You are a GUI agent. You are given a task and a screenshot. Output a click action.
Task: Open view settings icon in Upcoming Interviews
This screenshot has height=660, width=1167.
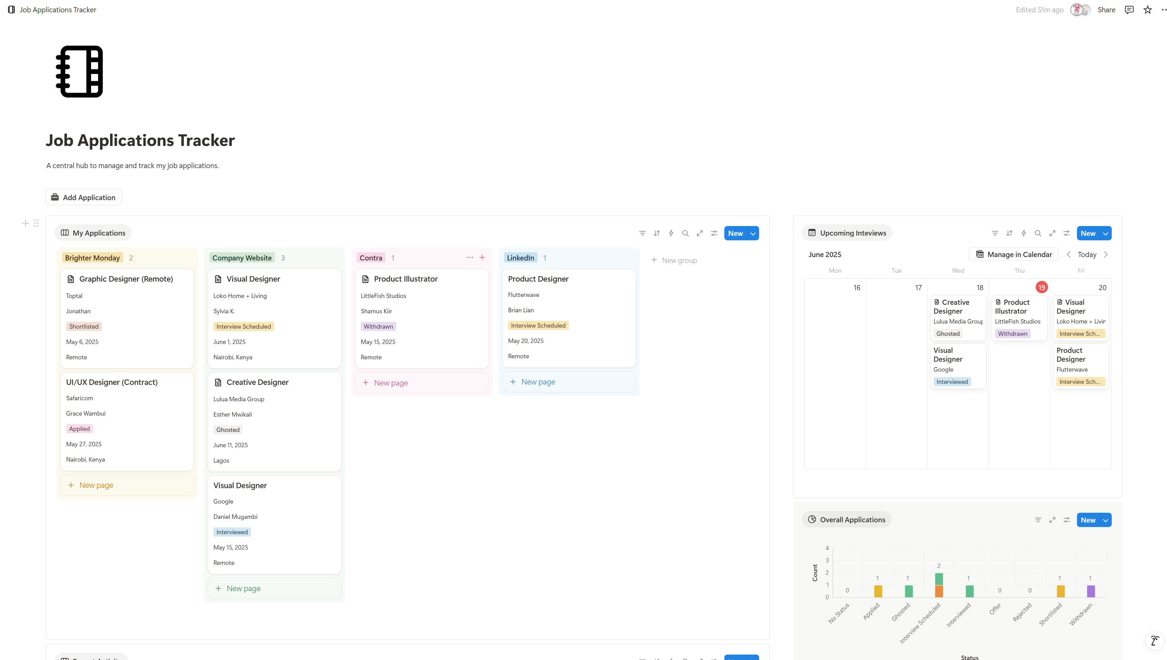point(1066,233)
